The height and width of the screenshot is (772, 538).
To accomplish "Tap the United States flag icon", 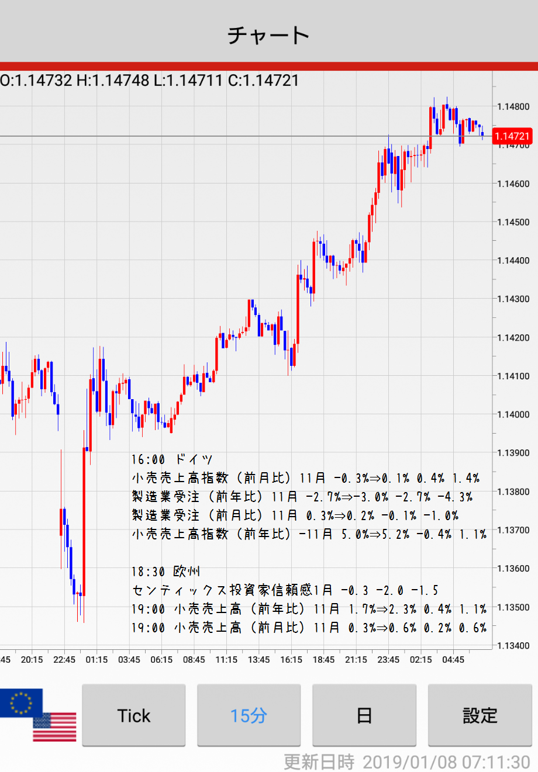I will point(54,727).
